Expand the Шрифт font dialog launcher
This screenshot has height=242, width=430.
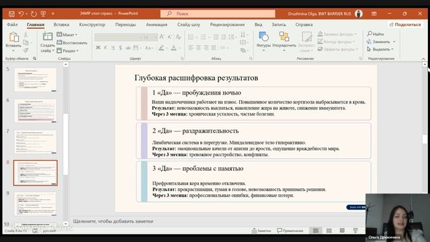coord(182,58)
